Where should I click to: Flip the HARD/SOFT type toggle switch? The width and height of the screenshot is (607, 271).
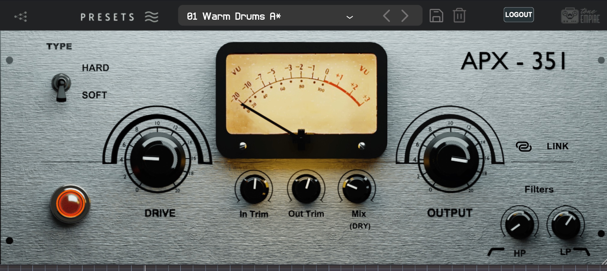(61, 87)
